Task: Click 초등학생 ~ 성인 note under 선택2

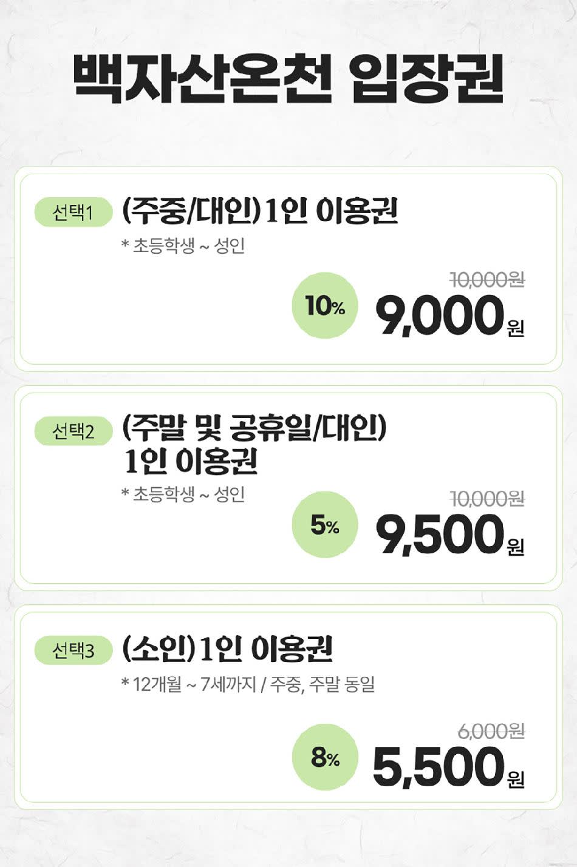Action: tap(183, 494)
